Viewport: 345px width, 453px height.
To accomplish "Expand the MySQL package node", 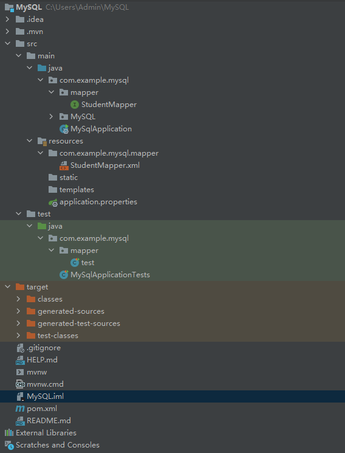I will point(52,117).
